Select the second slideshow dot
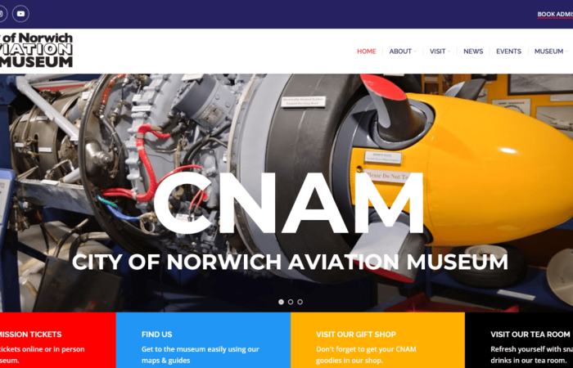 click(291, 302)
